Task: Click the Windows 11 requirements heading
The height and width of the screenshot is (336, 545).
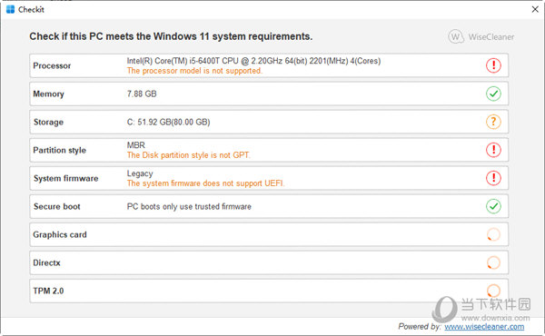Action: (171, 36)
